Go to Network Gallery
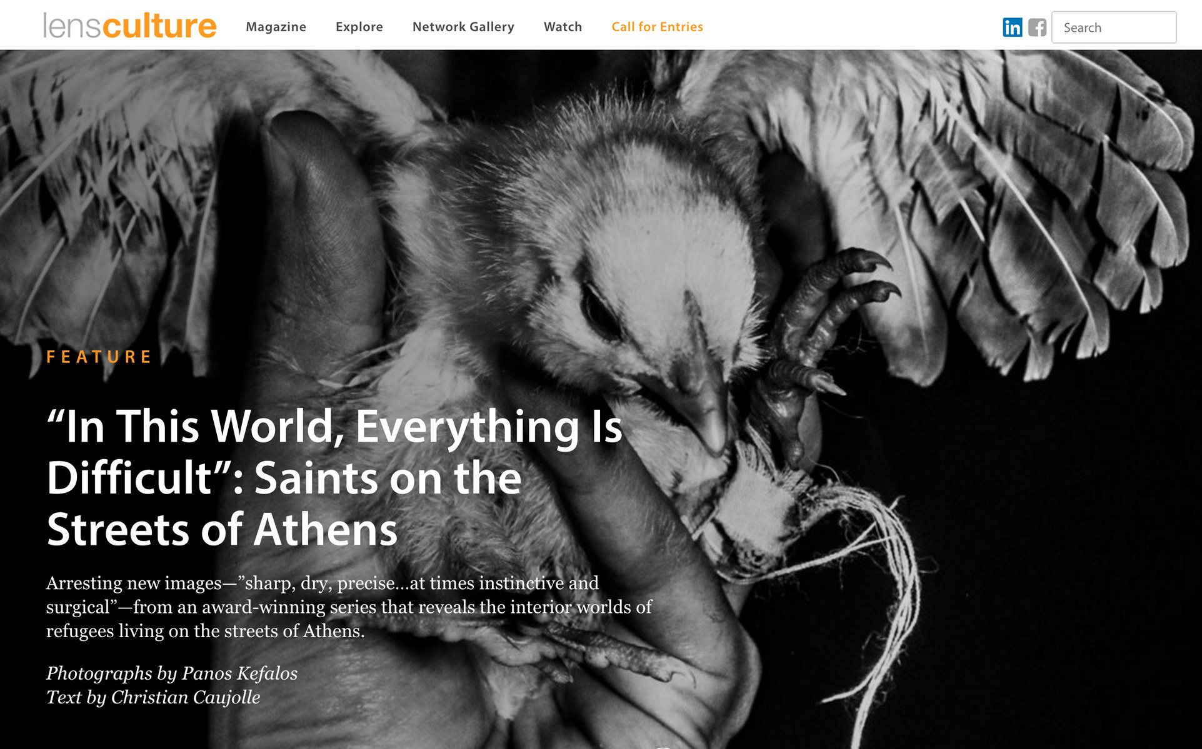This screenshot has height=749, width=1202. [463, 27]
